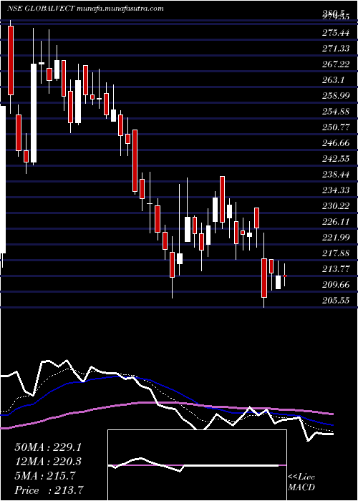The image size is (358, 501).
Task: Select the 263.1 price axis label
Action: [x=334, y=80]
